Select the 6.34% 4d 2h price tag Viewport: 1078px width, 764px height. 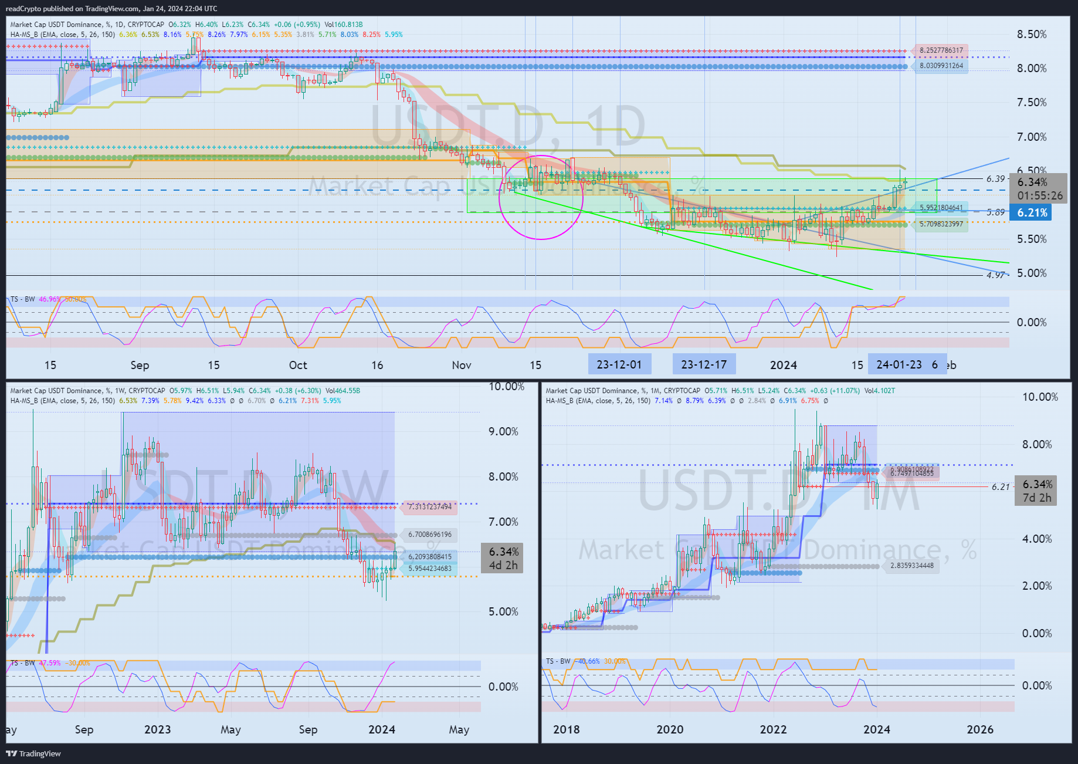[x=503, y=558]
